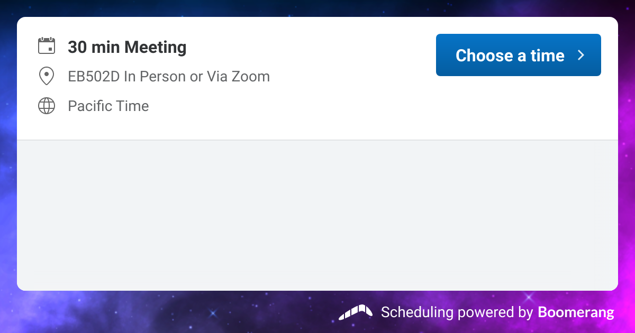Click the "EB502D" room code

pyautogui.click(x=94, y=77)
